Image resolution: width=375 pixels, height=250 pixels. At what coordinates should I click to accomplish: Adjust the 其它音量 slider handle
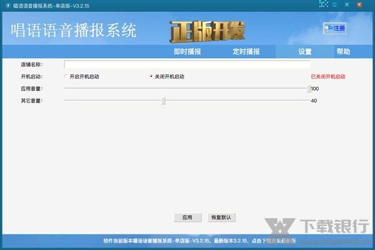pos(163,101)
